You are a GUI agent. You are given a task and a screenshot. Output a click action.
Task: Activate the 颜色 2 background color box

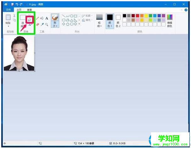[x=118, y=21]
